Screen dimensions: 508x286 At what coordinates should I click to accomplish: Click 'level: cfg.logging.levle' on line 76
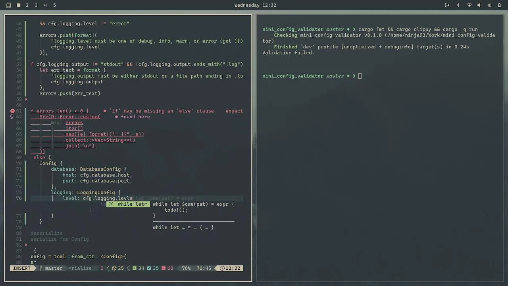98,198
